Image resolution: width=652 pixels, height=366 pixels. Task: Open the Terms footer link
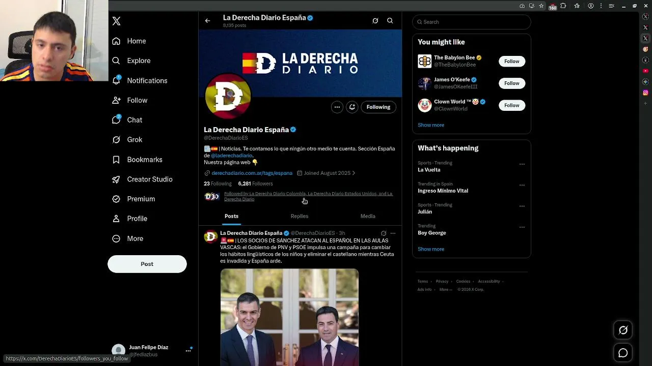(423, 282)
